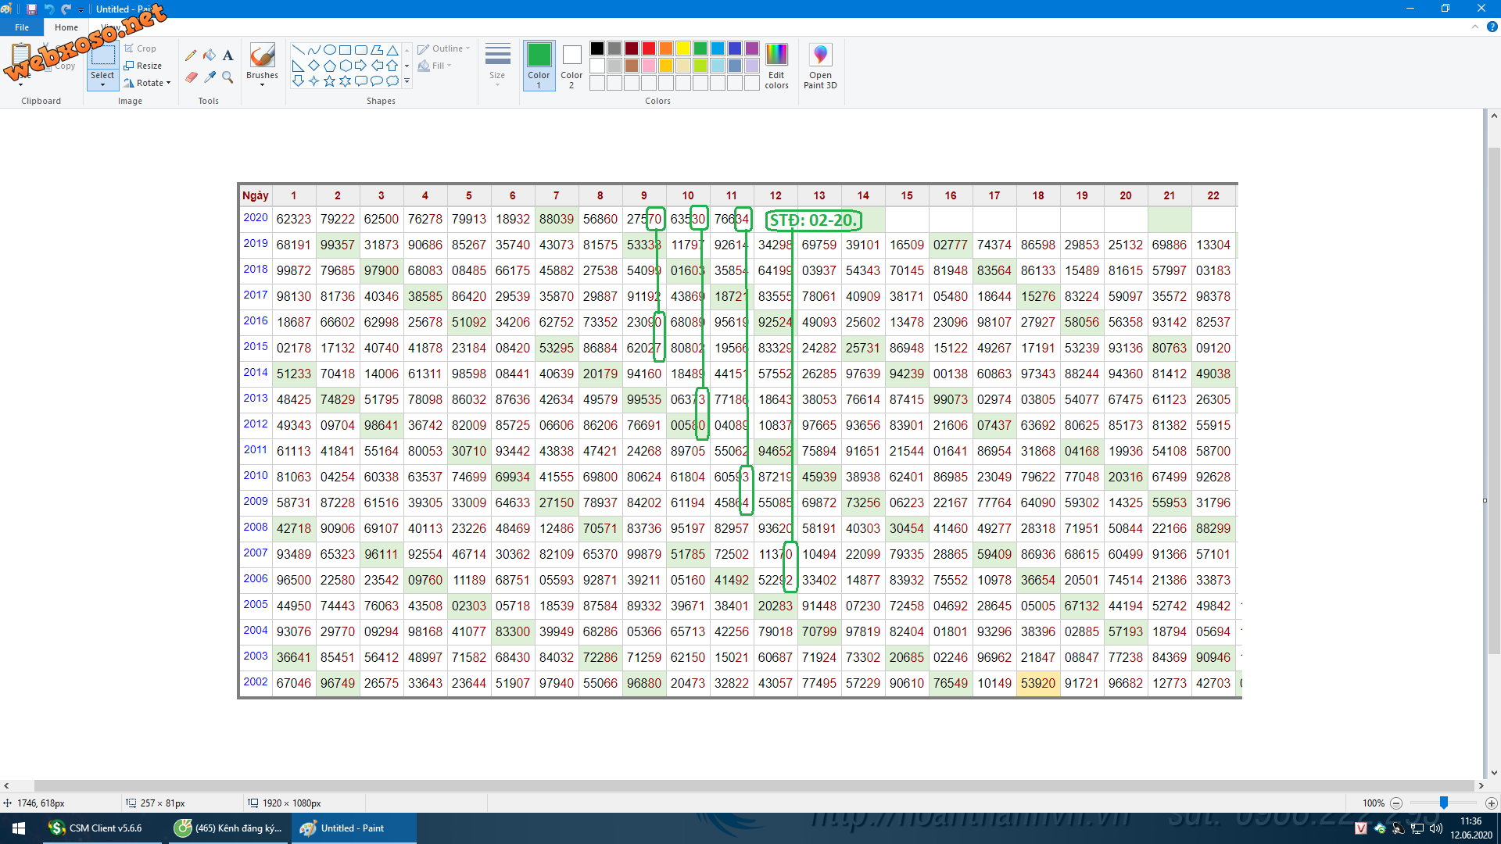Viewport: 1501px width, 844px height.
Task: Pick the Curve shape
Action: 313,49
